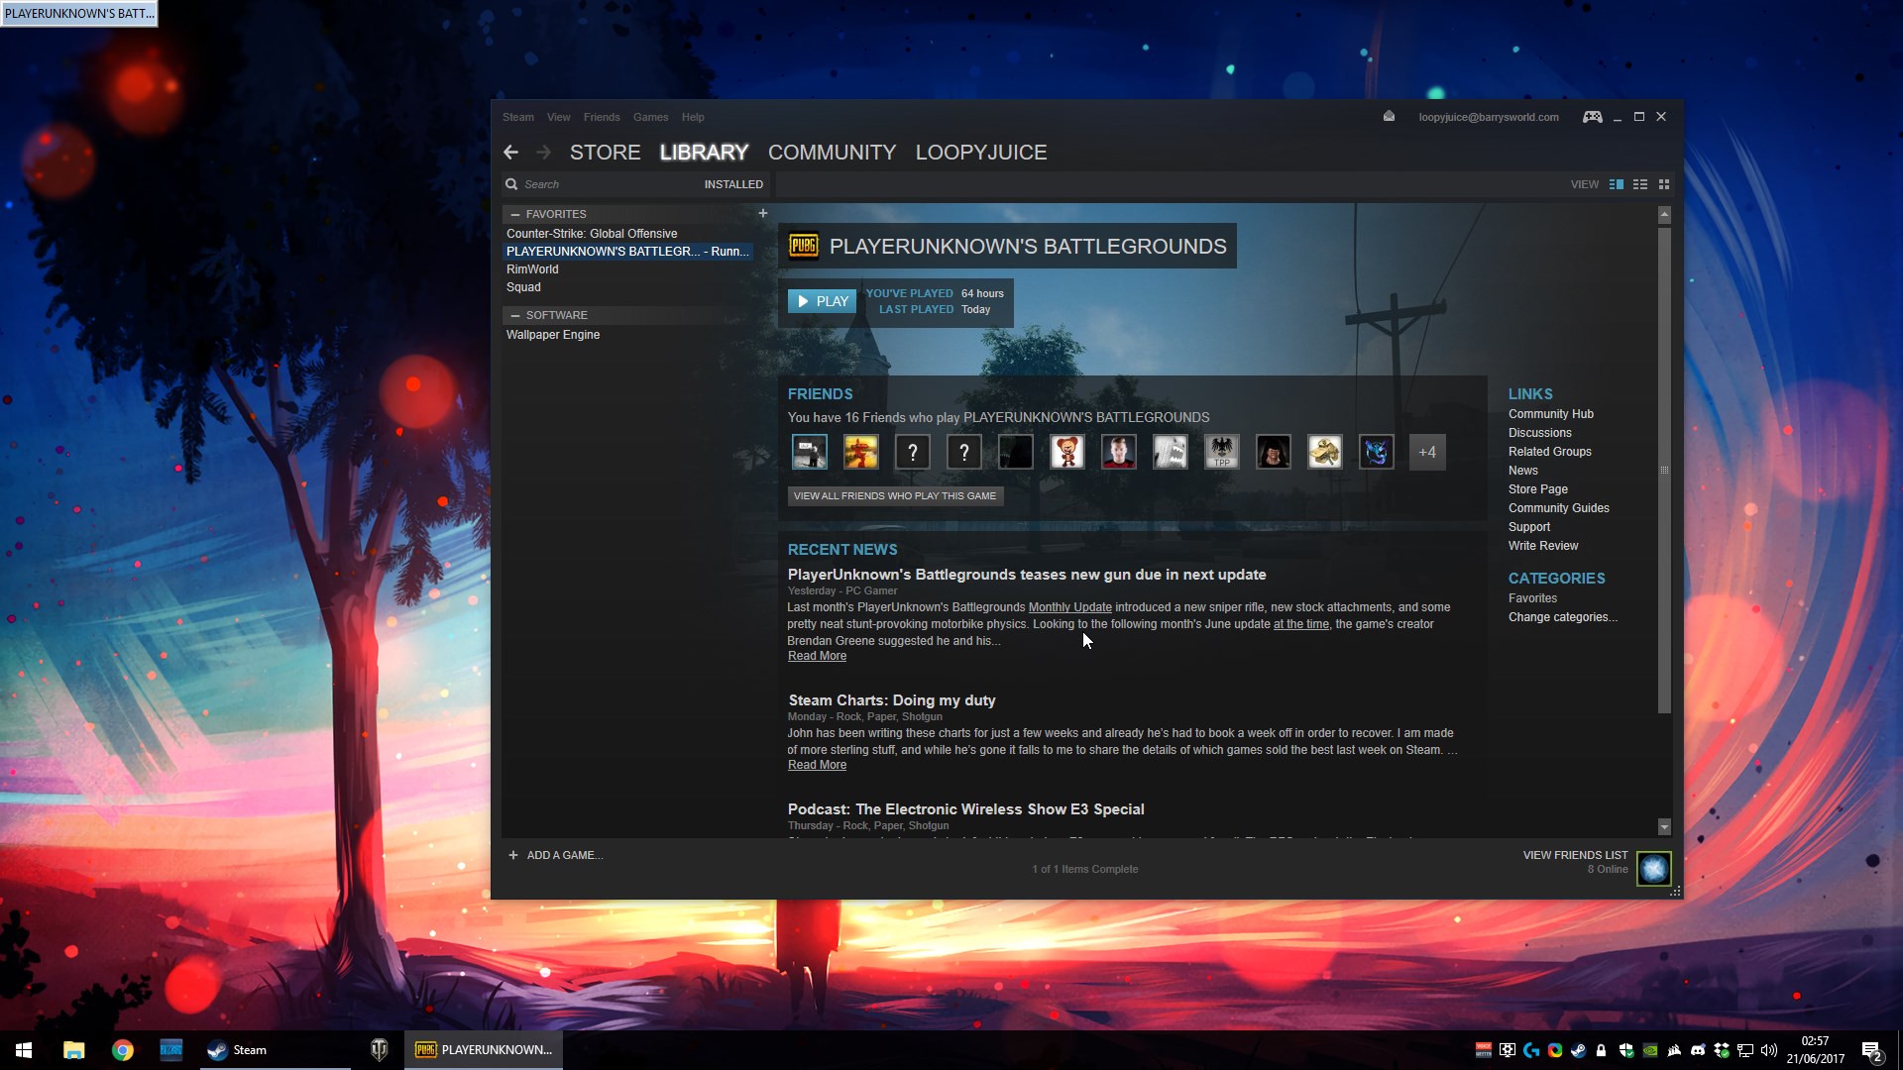The image size is (1903, 1070).
Task: Click the forward navigation arrow
Action: coord(543,153)
